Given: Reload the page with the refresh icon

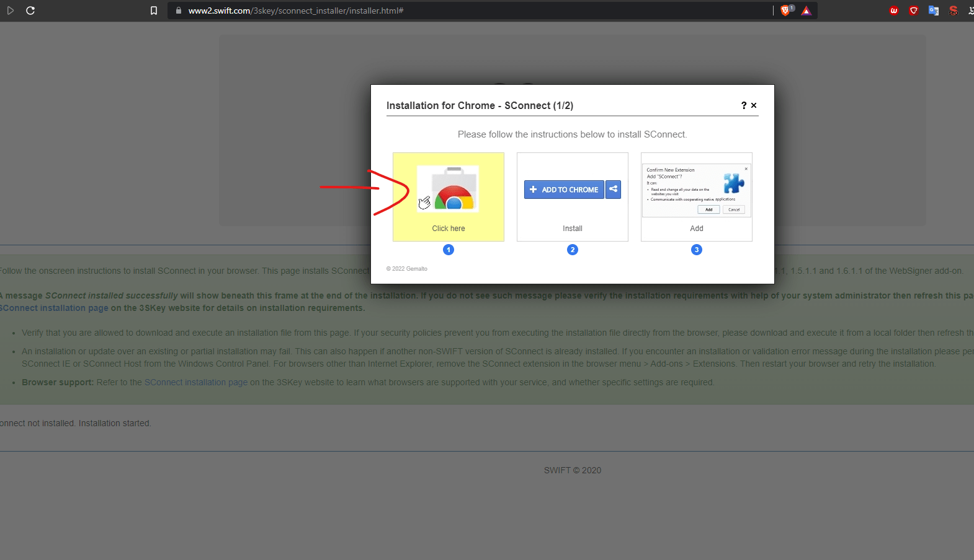Looking at the screenshot, I should tap(30, 11).
